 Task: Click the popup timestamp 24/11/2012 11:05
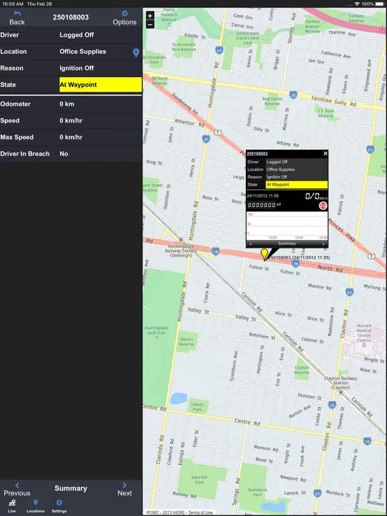[x=263, y=196]
